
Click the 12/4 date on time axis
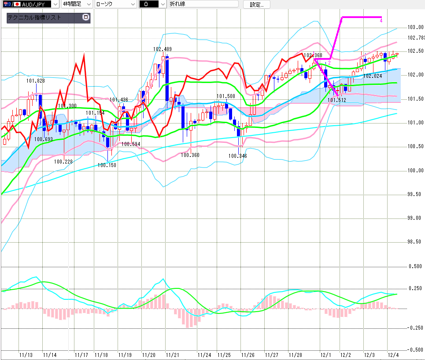(393, 355)
